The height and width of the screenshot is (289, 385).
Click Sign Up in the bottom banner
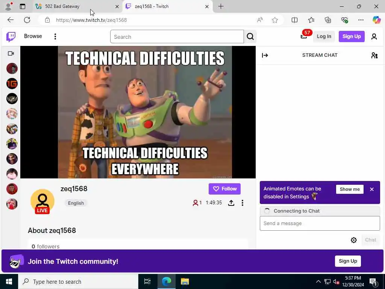pos(348,261)
